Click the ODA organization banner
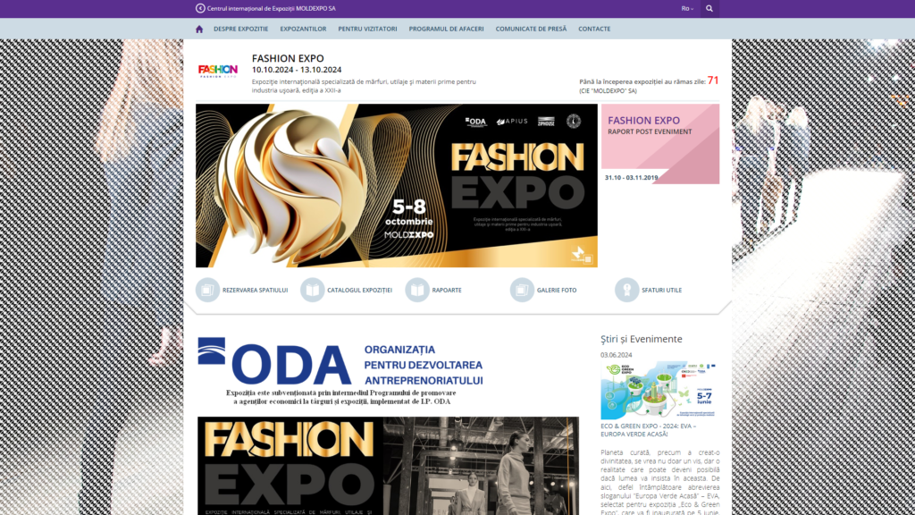The height and width of the screenshot is (515, 915). point(340,371)
